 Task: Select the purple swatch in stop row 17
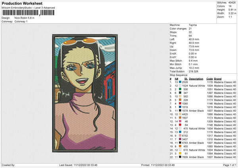coord(180,139)
